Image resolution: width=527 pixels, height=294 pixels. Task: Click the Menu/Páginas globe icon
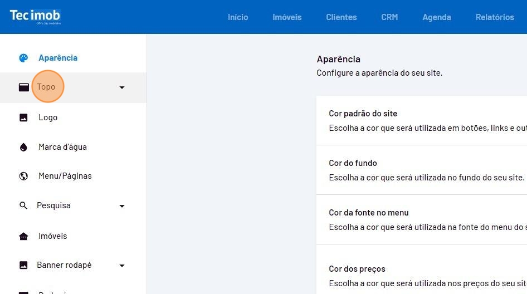[23, 176]
